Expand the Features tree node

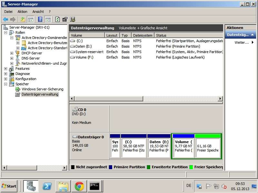pos(5,69)
